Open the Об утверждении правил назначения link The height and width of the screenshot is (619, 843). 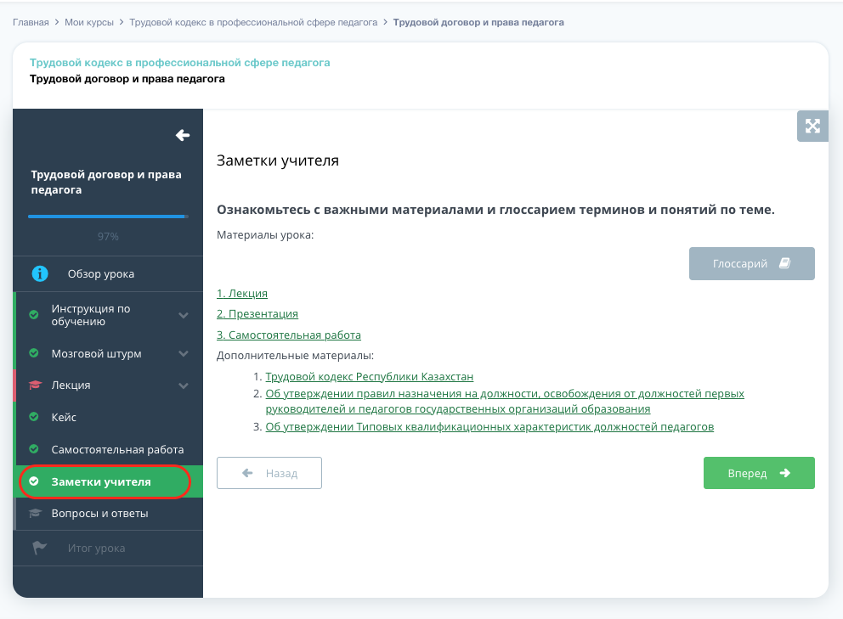tap(505, 402)
